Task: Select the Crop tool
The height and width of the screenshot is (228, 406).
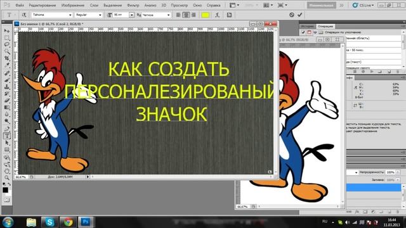Action: 7,59
